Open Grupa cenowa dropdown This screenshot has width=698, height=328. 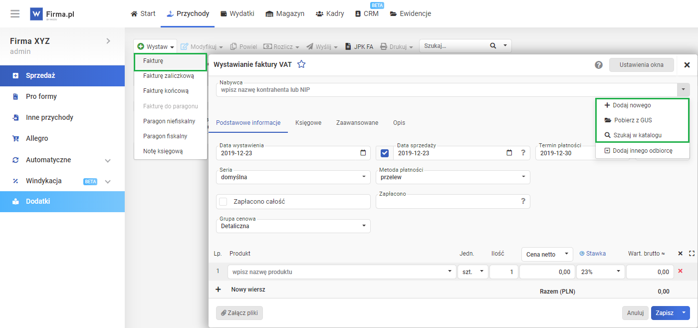(293, 226)
